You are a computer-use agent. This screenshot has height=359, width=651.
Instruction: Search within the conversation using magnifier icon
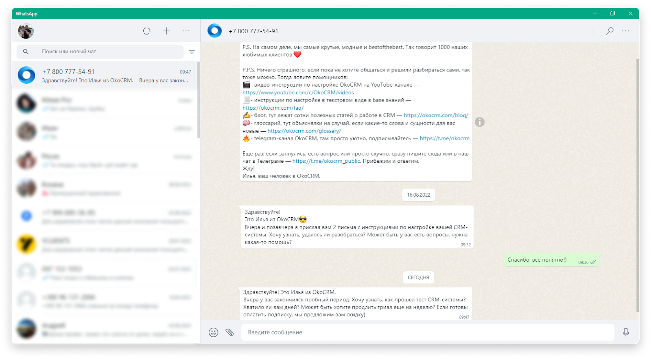pyautogui.click(x=609, y=31)
